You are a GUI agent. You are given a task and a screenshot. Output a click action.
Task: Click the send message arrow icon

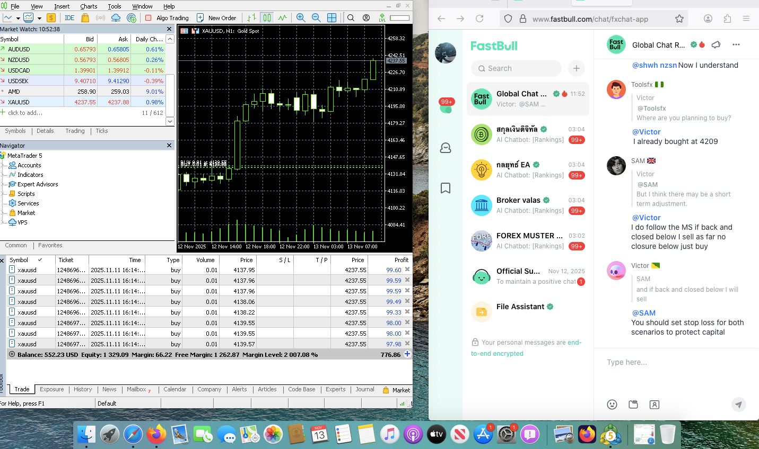coord(738,405)
